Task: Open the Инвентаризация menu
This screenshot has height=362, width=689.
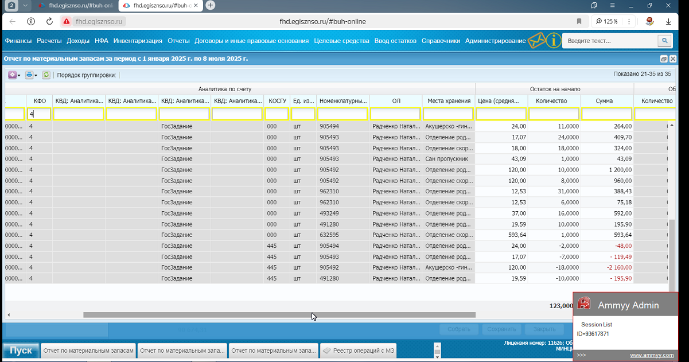Action: [x=138, y=41]
